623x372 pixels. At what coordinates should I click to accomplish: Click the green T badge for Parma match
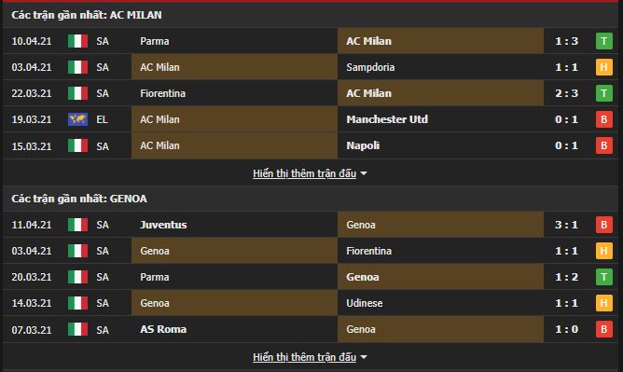click(604, 41)
